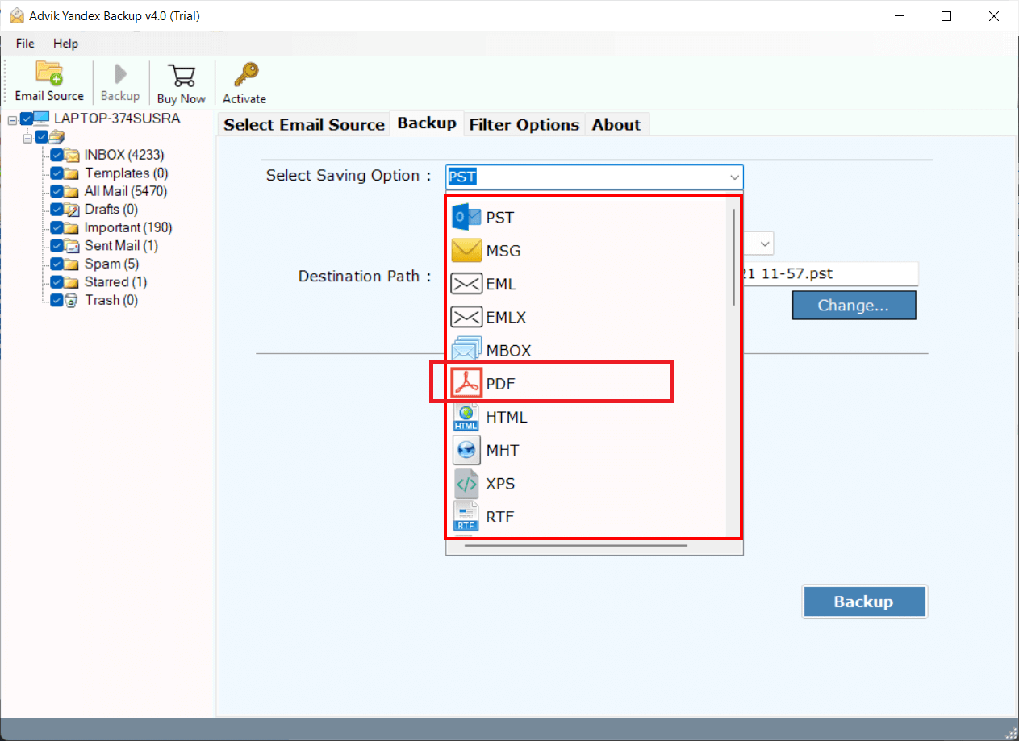The height and width of the screenshot is (741, 1019).
Task: Uncheck the Important (190) checkbox
Action: click(x=56, y=227)
